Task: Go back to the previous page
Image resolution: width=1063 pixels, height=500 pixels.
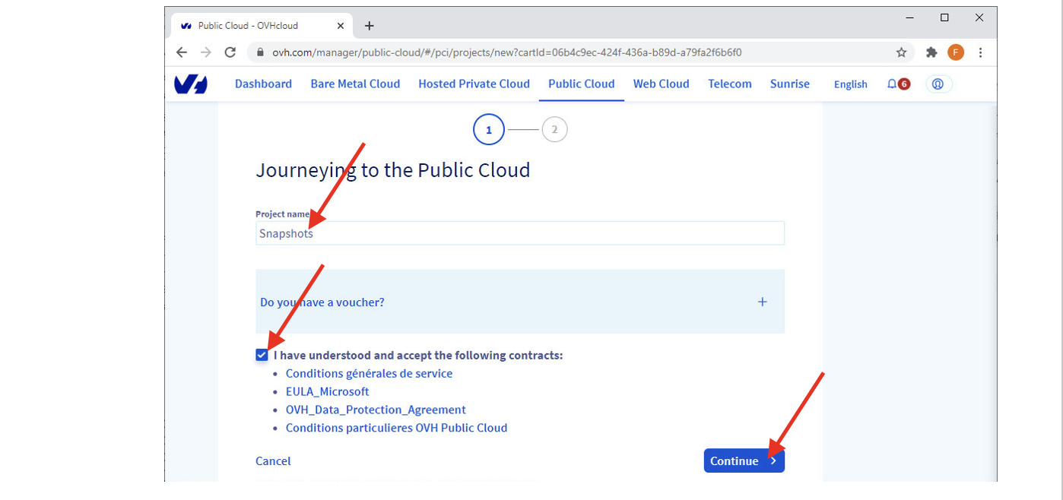Action: point(181,52)
